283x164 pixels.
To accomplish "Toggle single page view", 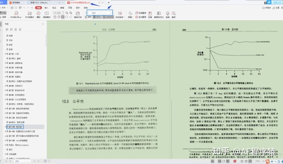I will pyautogui.click(x=88, y=17).
